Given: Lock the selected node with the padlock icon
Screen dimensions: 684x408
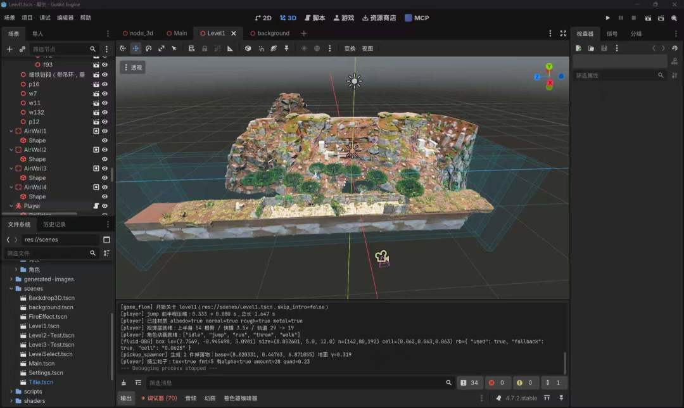Looking at the screenshot, I should (x=205, y=48).
